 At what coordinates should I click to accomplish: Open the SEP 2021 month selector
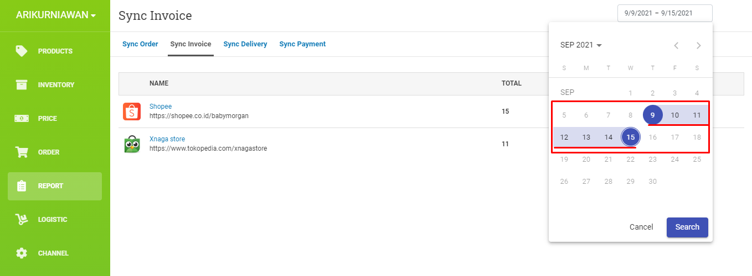pos(581,45)
